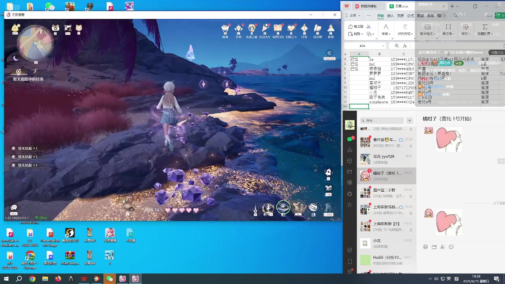The image size is (505, 284).
Task: Open the in-game chat bubble icon
Action: [14, 207]
